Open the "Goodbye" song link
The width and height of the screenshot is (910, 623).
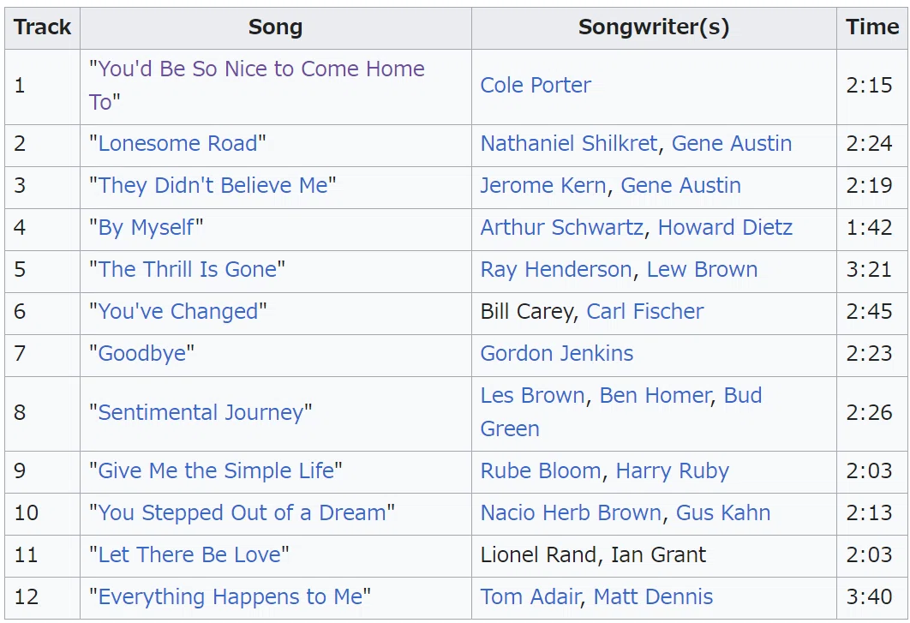[142, 354]
